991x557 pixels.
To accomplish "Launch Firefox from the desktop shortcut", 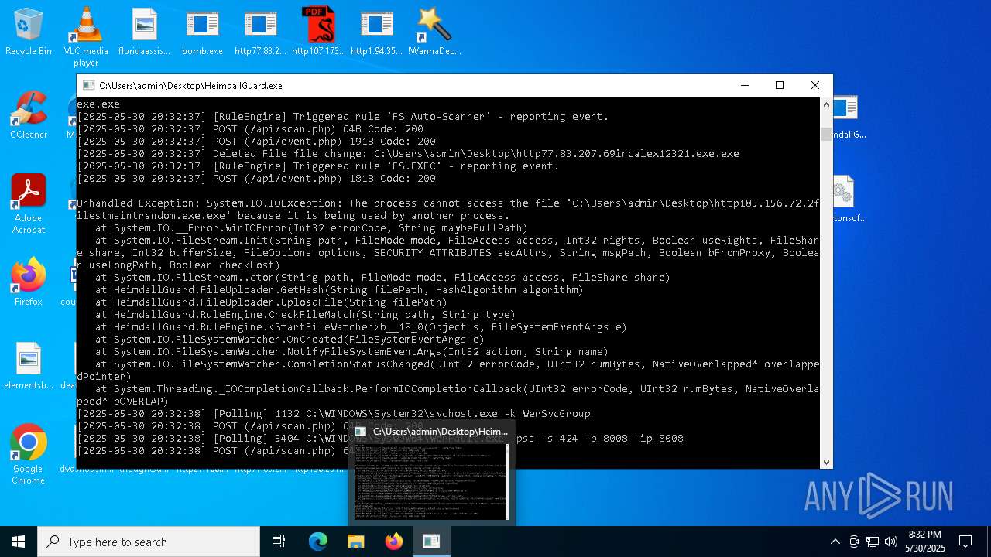I will (29, 282).
